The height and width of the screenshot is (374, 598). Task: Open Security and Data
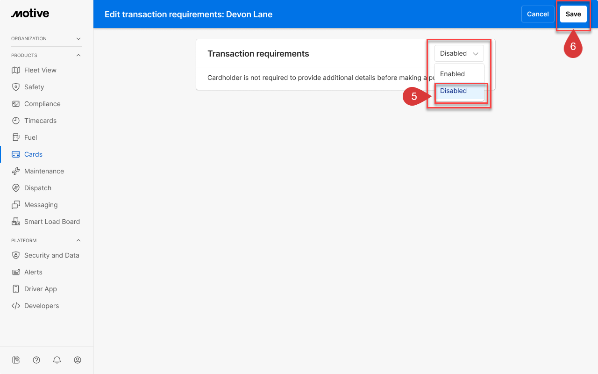[52, 255]
